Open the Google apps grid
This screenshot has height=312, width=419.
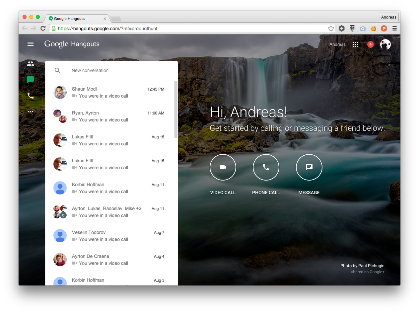pos(356,44)
